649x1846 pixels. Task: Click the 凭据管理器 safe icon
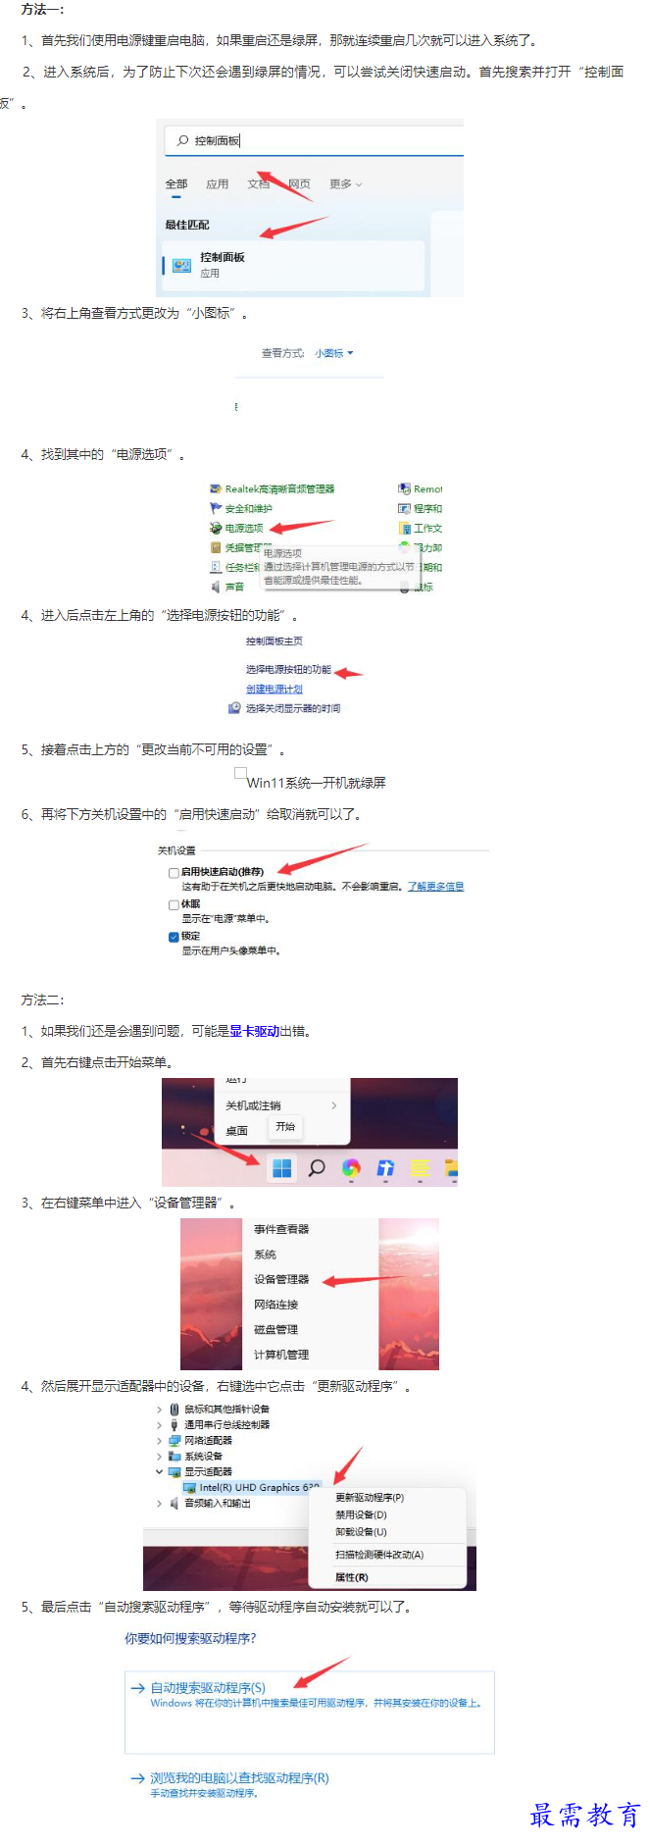tap(216, 547)
